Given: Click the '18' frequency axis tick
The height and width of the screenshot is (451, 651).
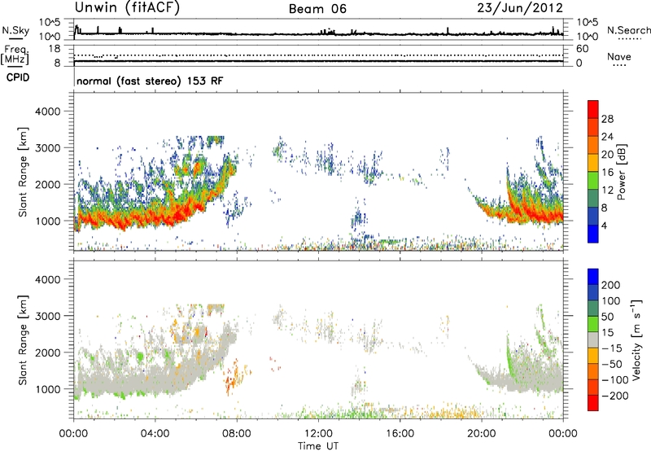Looking at the screenshot, I should [x=55, y=49].
